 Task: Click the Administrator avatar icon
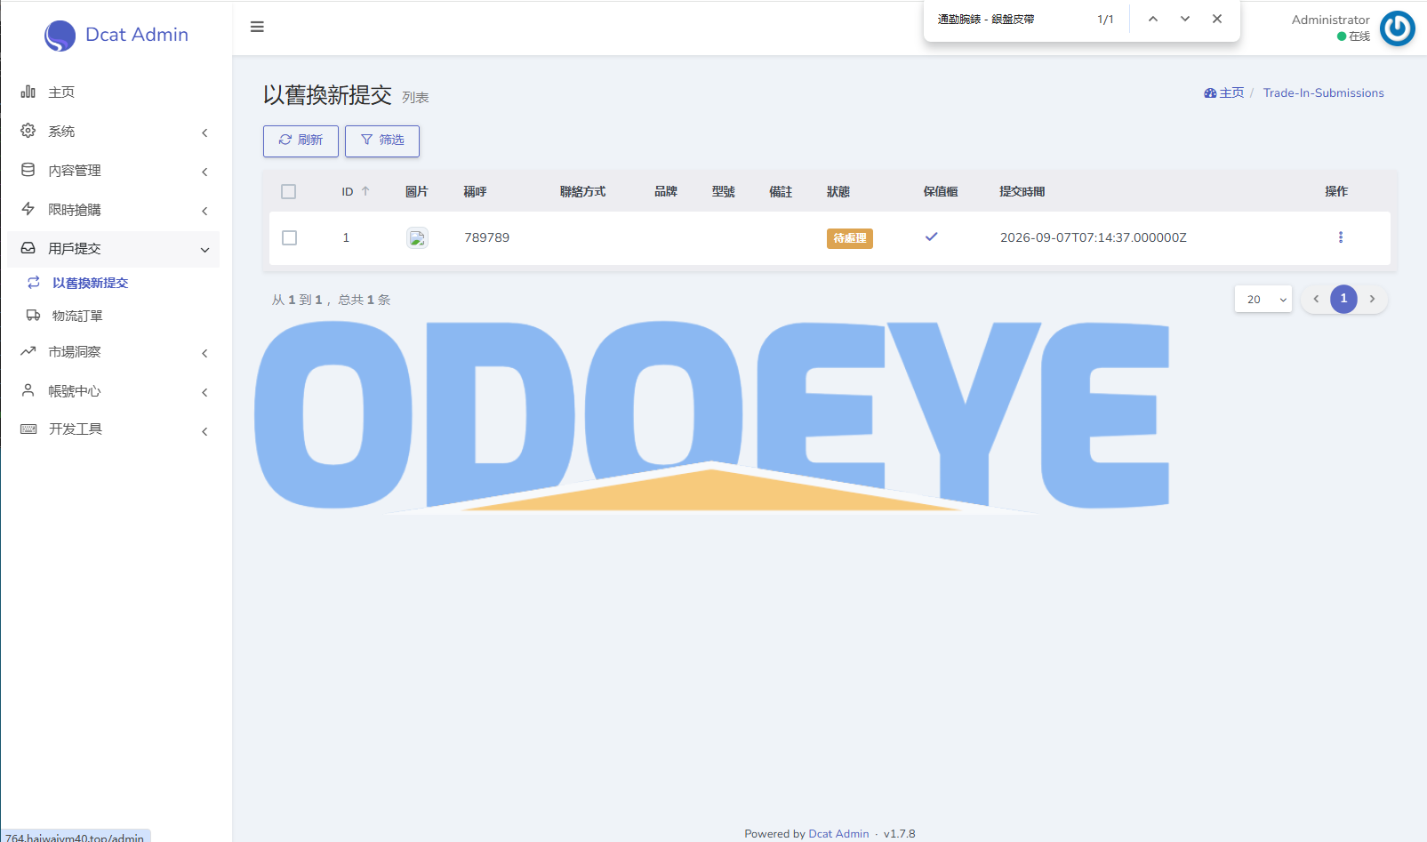pos(1397,28)
